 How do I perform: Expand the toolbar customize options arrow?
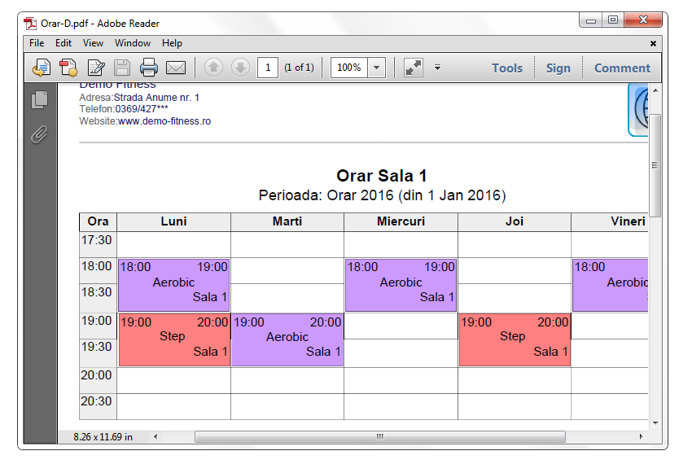437,68
